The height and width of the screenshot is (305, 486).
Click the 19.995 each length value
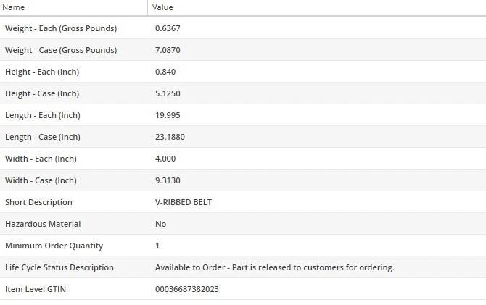(x=168, y=115)
